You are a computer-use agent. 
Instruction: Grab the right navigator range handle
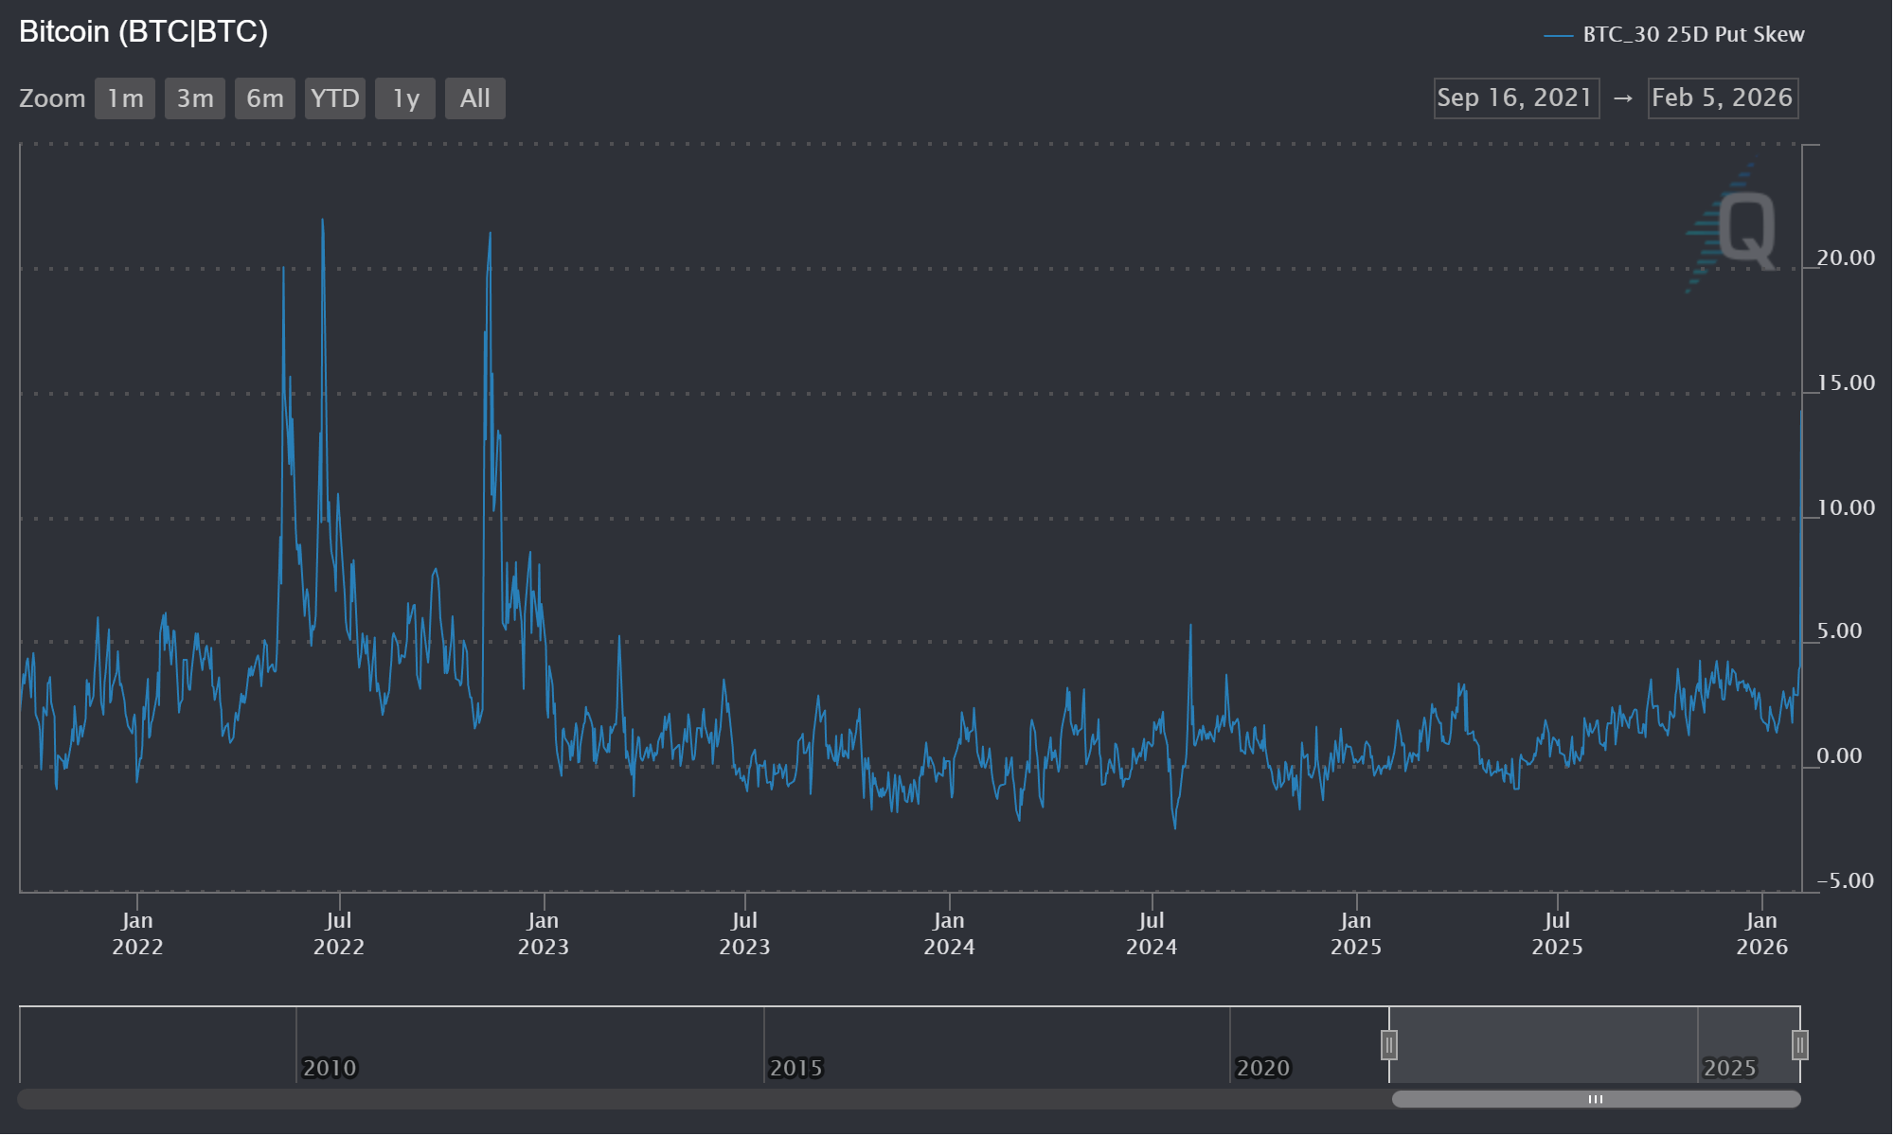1799,1045
